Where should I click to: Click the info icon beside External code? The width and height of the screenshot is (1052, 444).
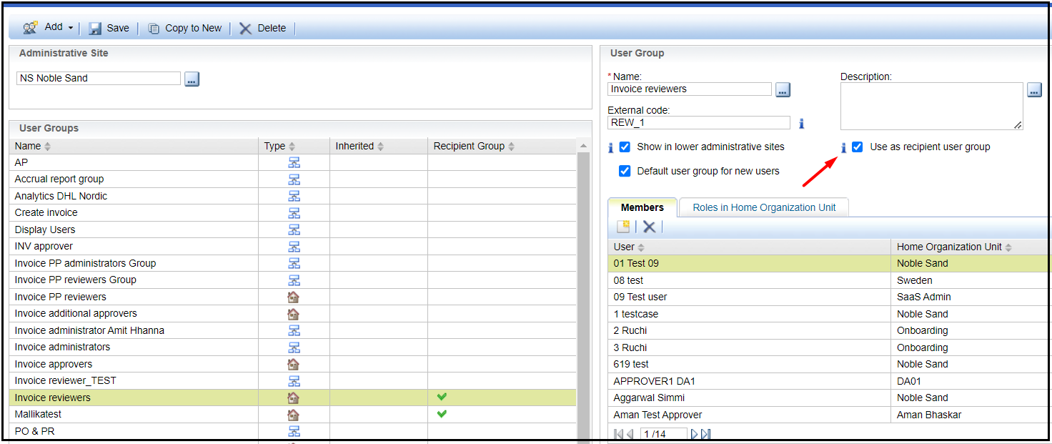click(801, 123)
